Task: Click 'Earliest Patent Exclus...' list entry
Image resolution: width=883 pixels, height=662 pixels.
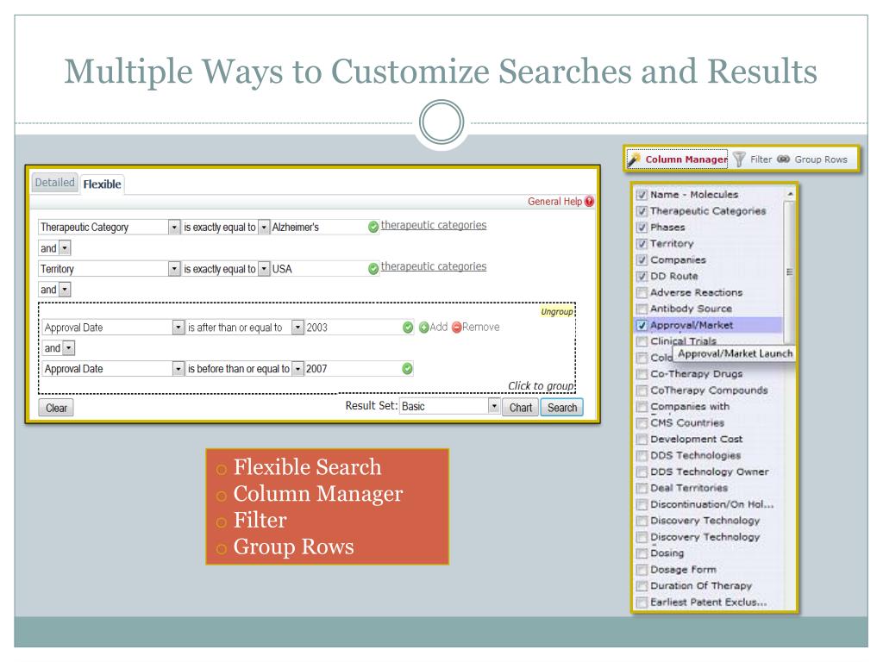Action: pyautogui.click(x=709, y=603)
